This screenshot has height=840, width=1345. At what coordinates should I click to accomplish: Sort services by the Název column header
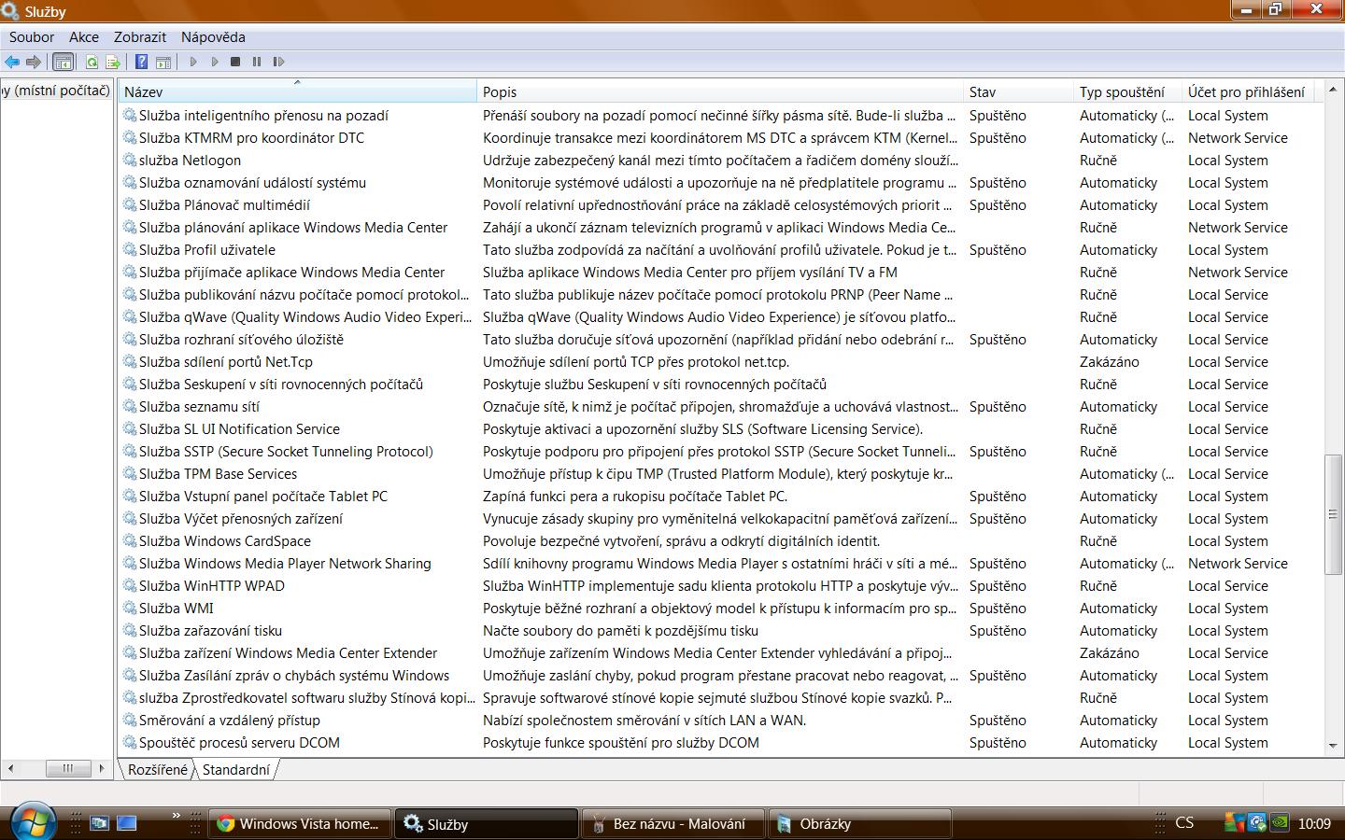[297, 91]
